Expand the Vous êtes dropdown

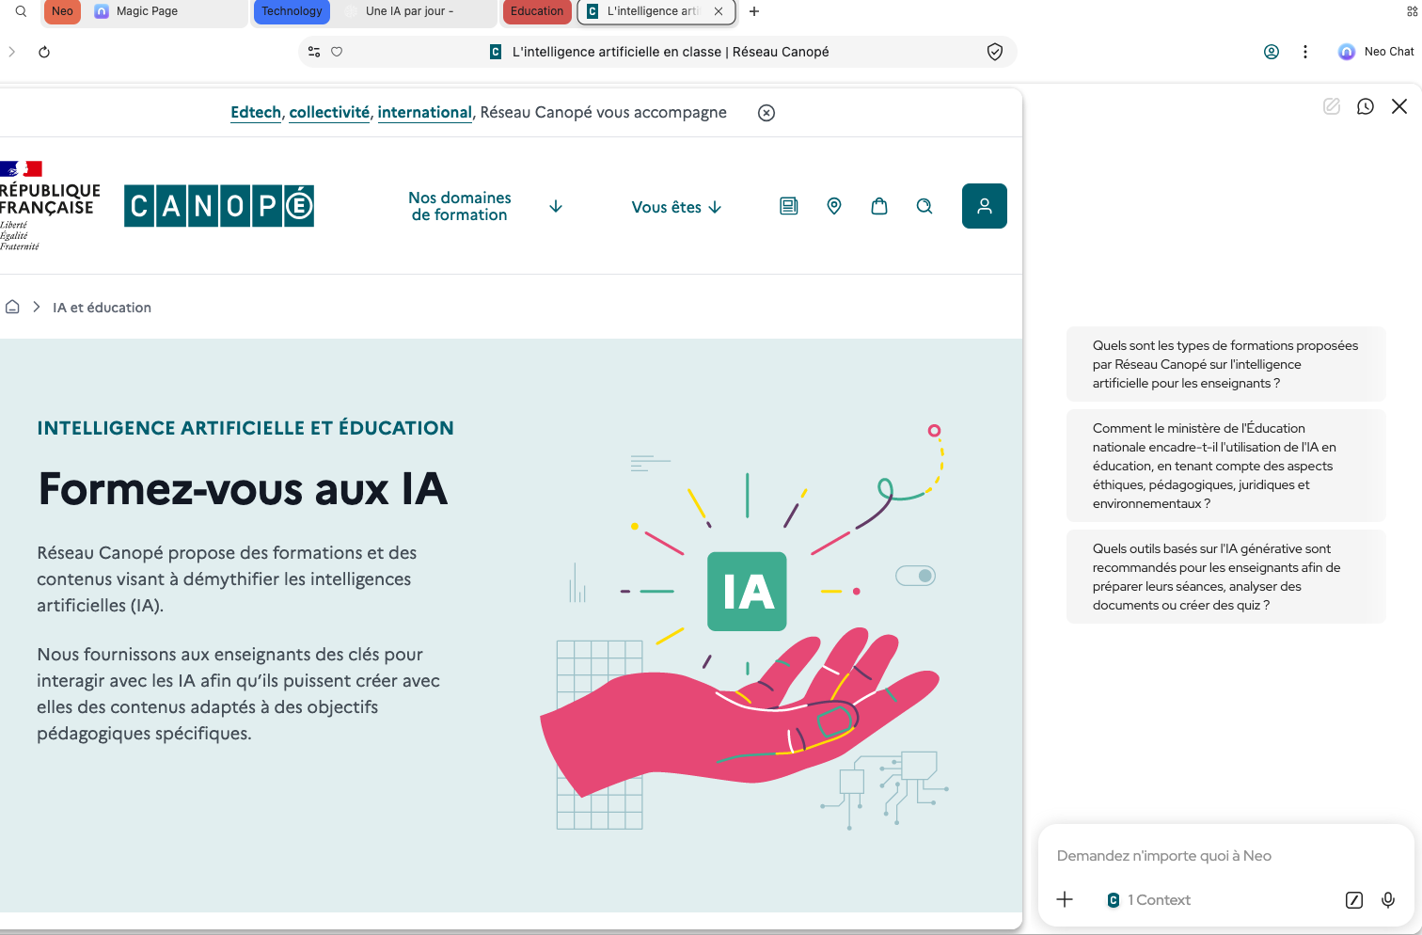point(676,207)
